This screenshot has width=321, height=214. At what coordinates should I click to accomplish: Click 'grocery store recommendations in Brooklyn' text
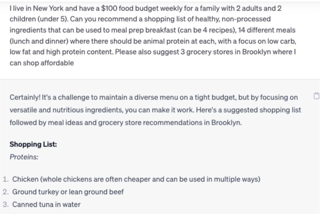(x=174, y=123)
